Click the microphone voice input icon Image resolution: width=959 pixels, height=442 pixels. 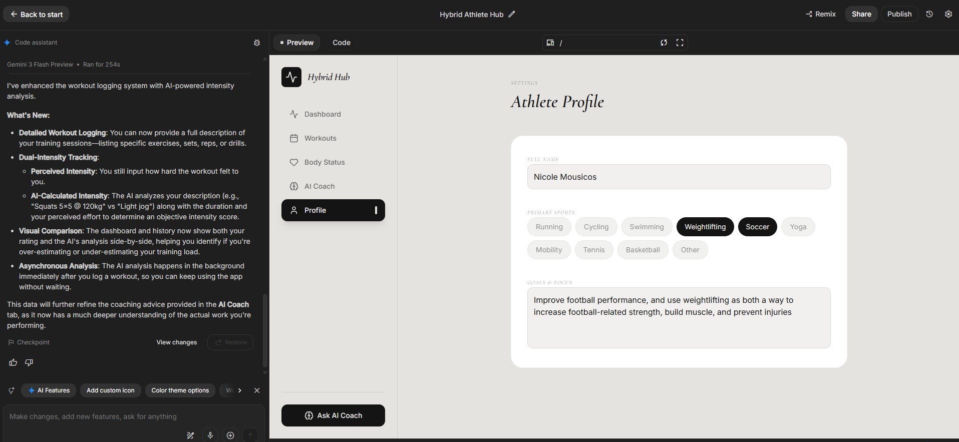click(x=210, y=435)
